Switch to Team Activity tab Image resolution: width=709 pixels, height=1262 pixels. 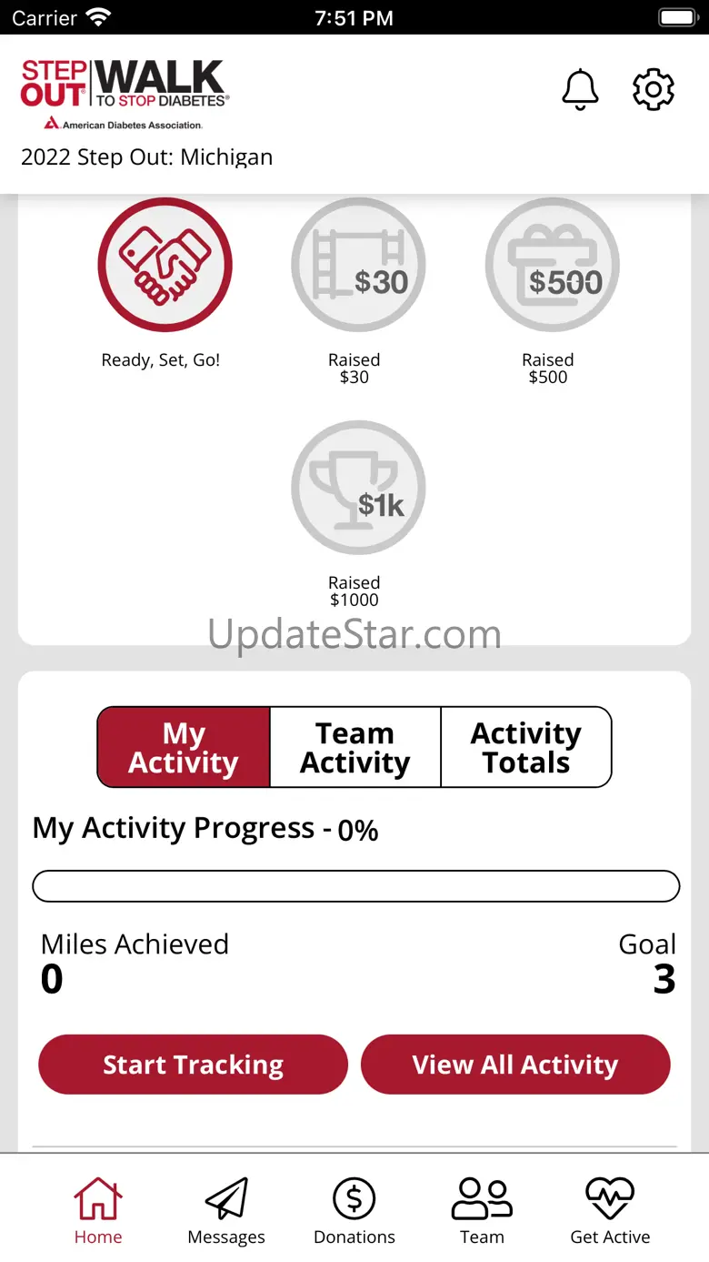355,747
